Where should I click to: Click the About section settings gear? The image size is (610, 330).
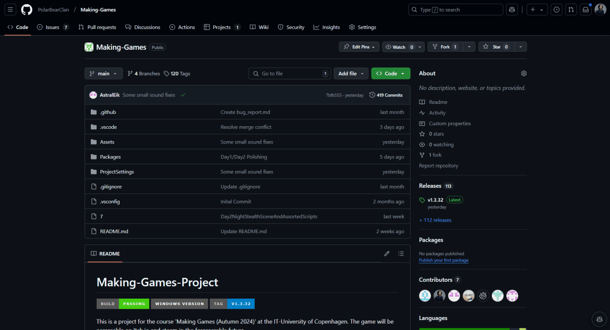tap(524, 74)
